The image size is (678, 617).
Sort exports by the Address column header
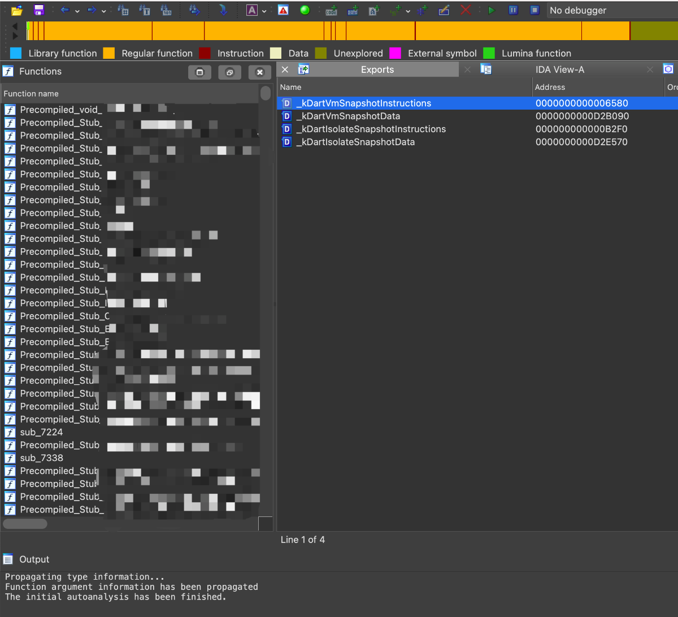pyautogui.click(x=598, y=87)
